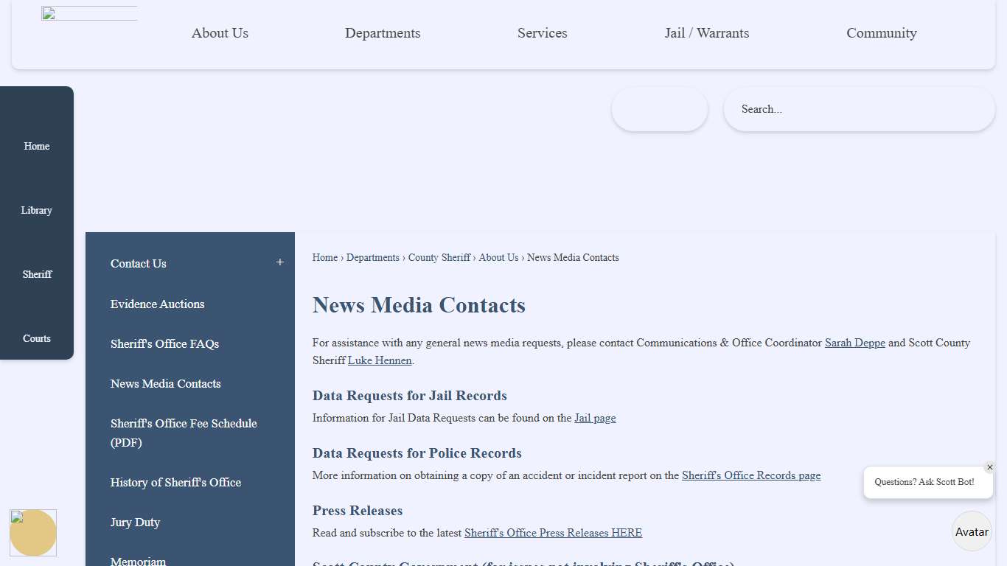1007x566 pixels.
Task: Open the Jail / Warrants menu
Action: point(706,33)
